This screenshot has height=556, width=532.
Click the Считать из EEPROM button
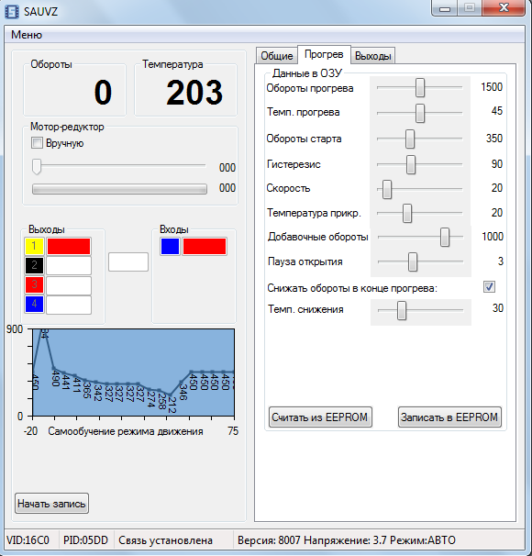point(320,417)
